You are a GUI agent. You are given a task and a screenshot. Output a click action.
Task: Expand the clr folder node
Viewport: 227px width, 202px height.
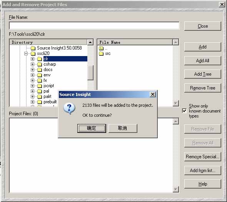click(x=32, y=59)
